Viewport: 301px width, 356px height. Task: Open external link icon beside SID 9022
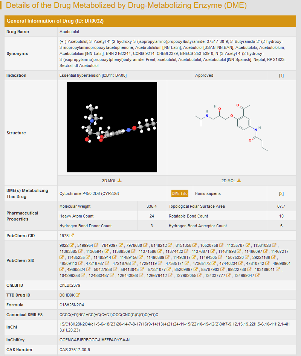click(x=72, y=245)
